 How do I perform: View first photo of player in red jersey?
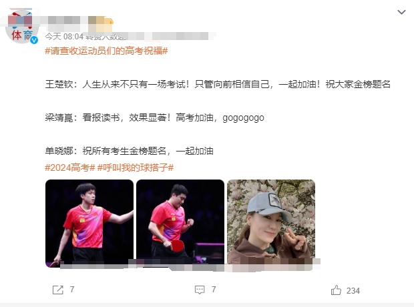(x=89, y=224)
